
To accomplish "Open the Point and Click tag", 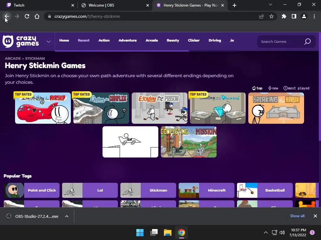I will (32, 190).
